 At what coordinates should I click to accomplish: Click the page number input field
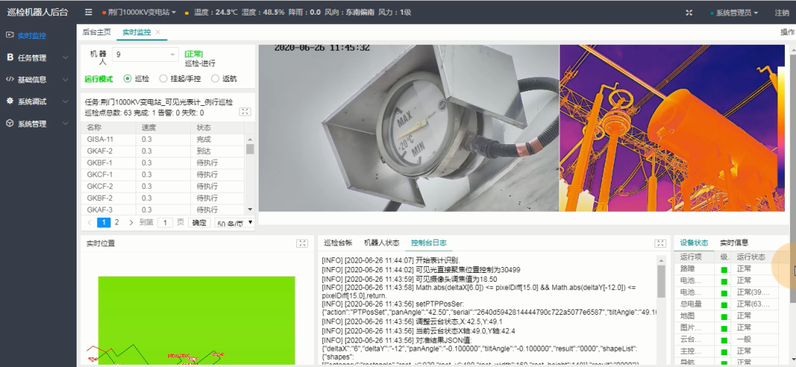pyautogui.click(x=166, y=222)
